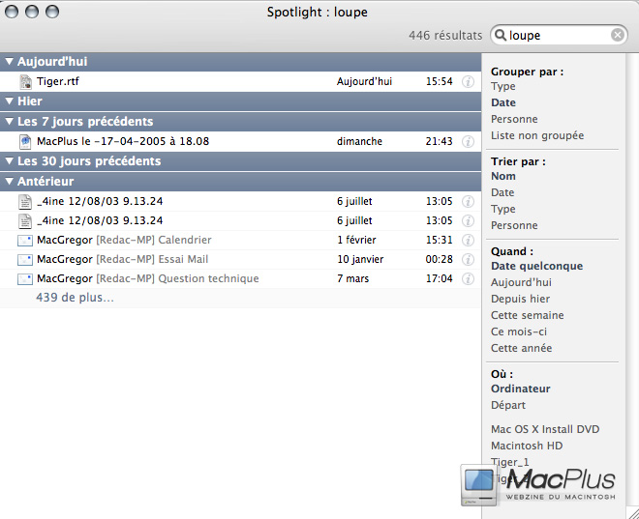This screenshot has height=519, width=639.
Task: Select Date quelconque time filter
Action: (x=536, y=266)
